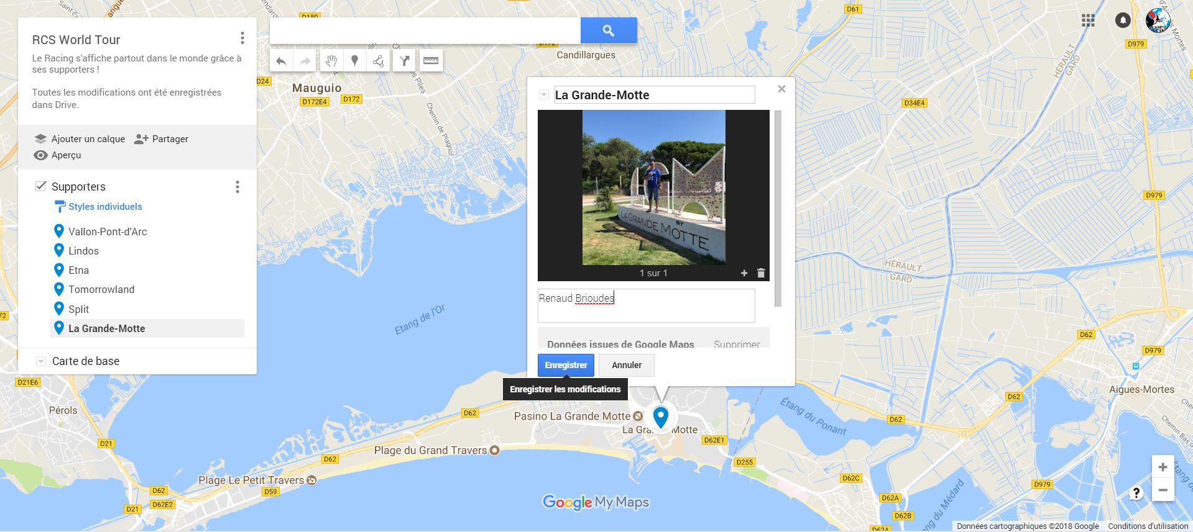
Task: Select the draw line tool
Action: click(378, 61)
